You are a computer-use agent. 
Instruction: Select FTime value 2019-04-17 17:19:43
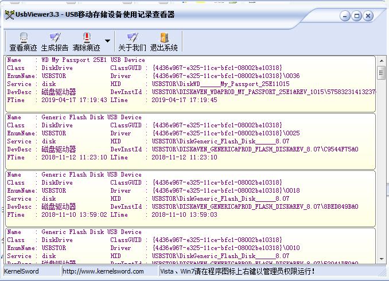click(74, 100)
